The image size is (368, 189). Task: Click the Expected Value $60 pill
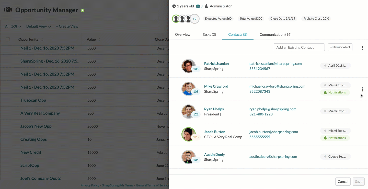[x=218, y=19]
